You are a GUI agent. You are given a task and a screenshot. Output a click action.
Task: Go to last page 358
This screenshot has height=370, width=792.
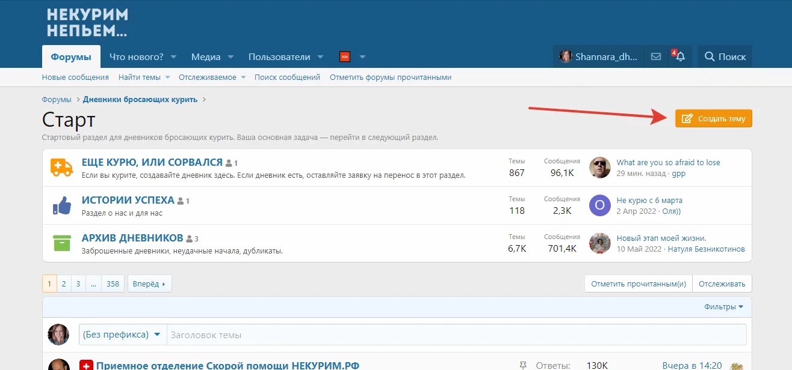(x=113, y=284)
